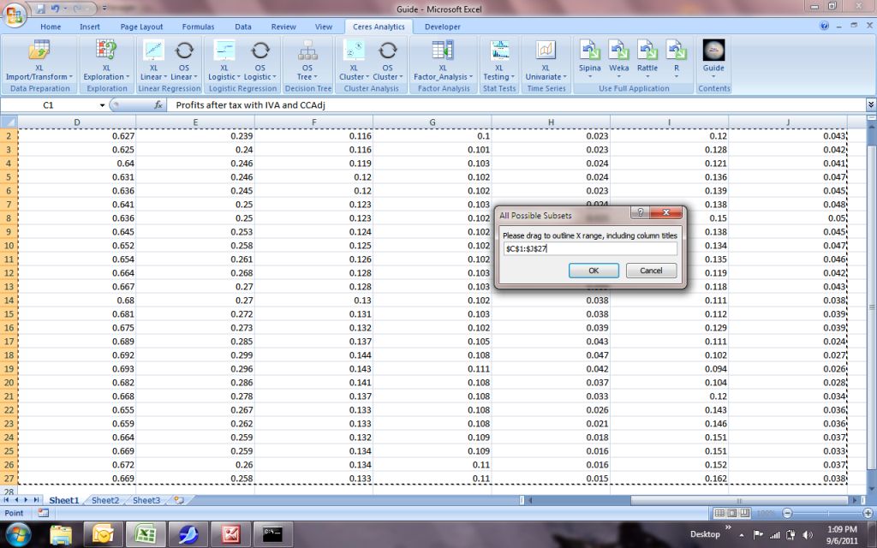
Task: Select the Sheet3 worksheet tab
Action: point(146,500)
